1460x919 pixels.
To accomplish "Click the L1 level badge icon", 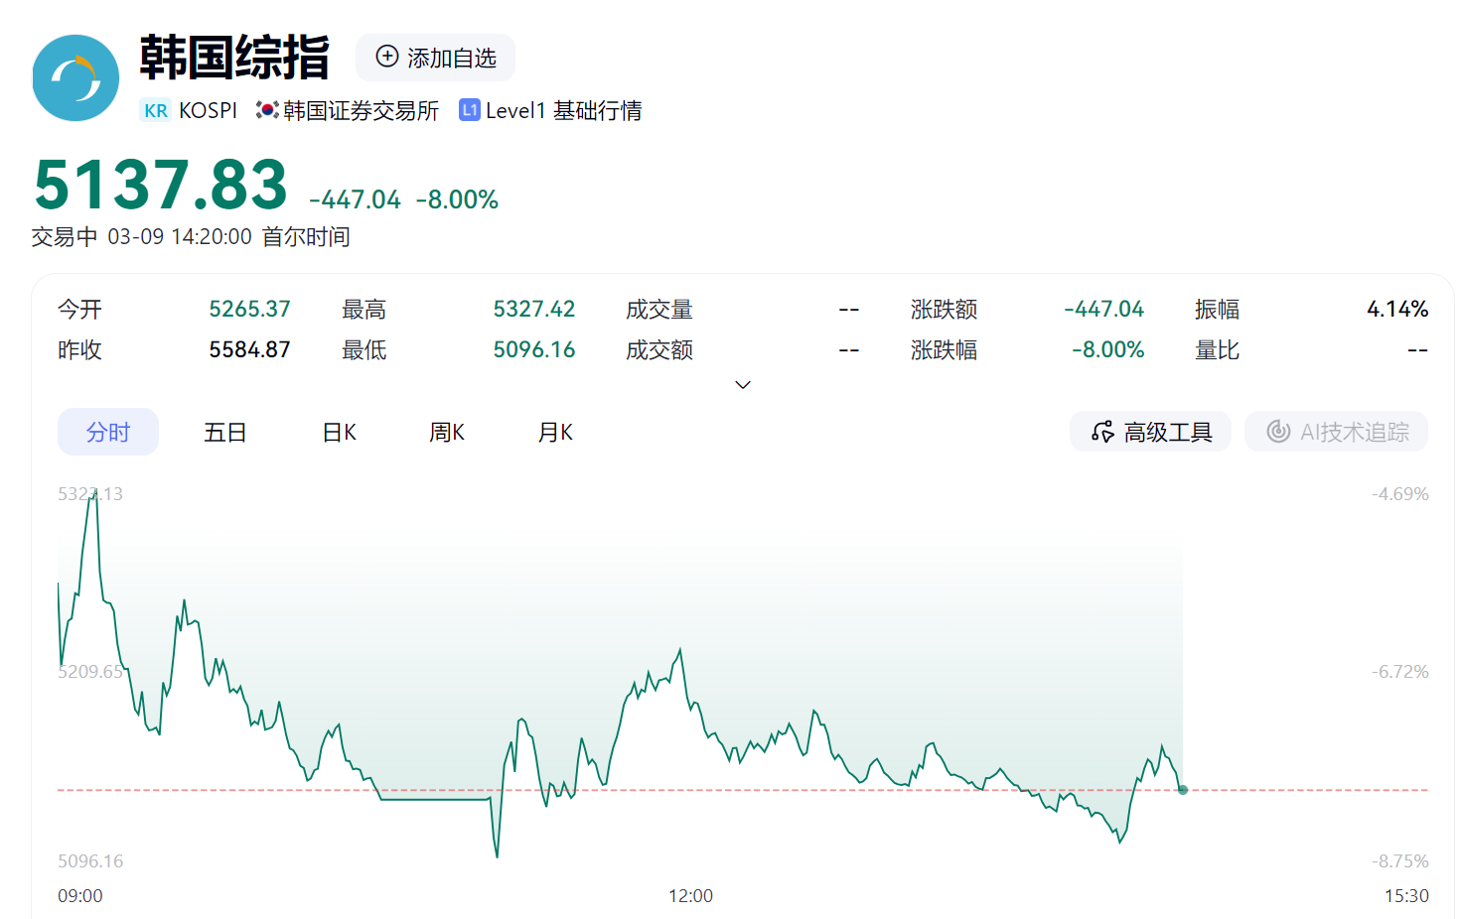I will pyautogui.click(x=470, y=110).
